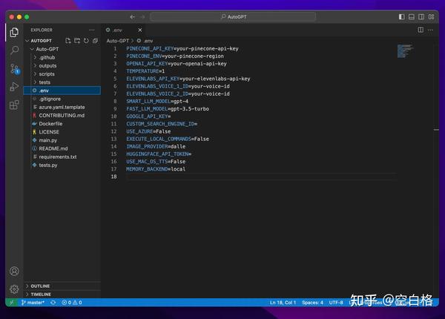The image size is (445, 319).
Task: Toggle primary side bar layout button
Action: tap(401, 17)
